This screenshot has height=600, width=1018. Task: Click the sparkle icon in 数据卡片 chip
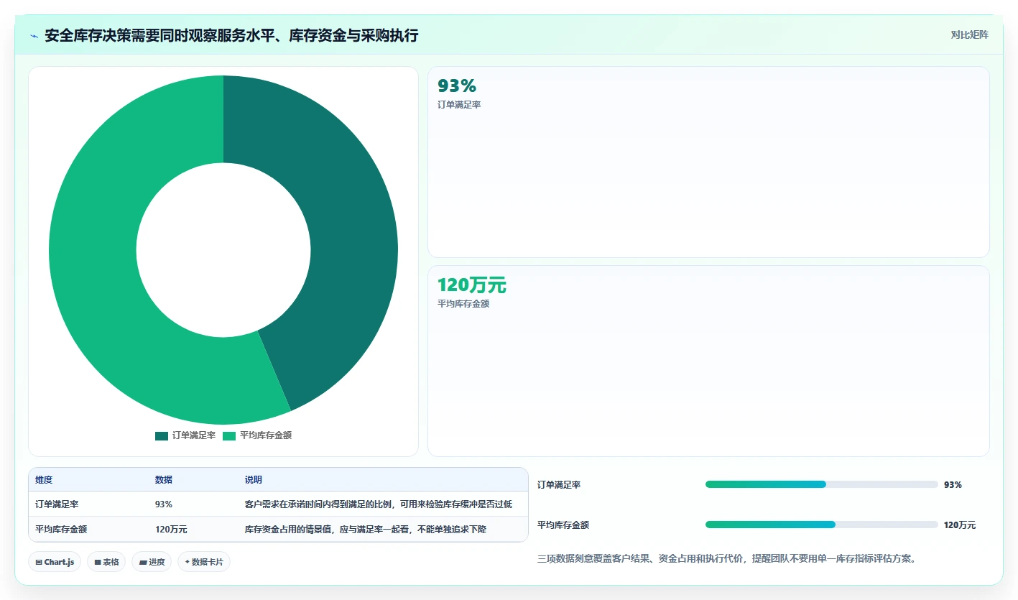(x=188, y=562)
